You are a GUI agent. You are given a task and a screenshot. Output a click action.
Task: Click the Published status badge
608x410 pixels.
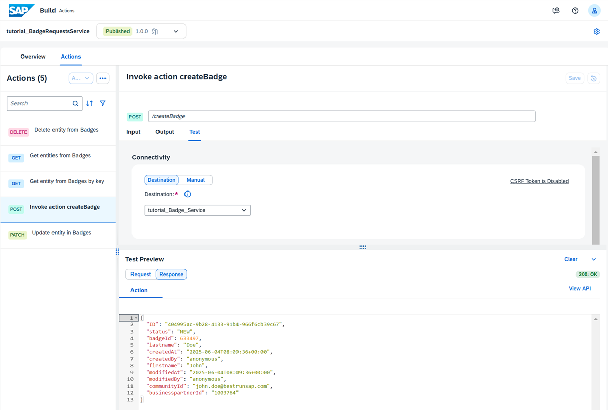(x=118, y=32)
